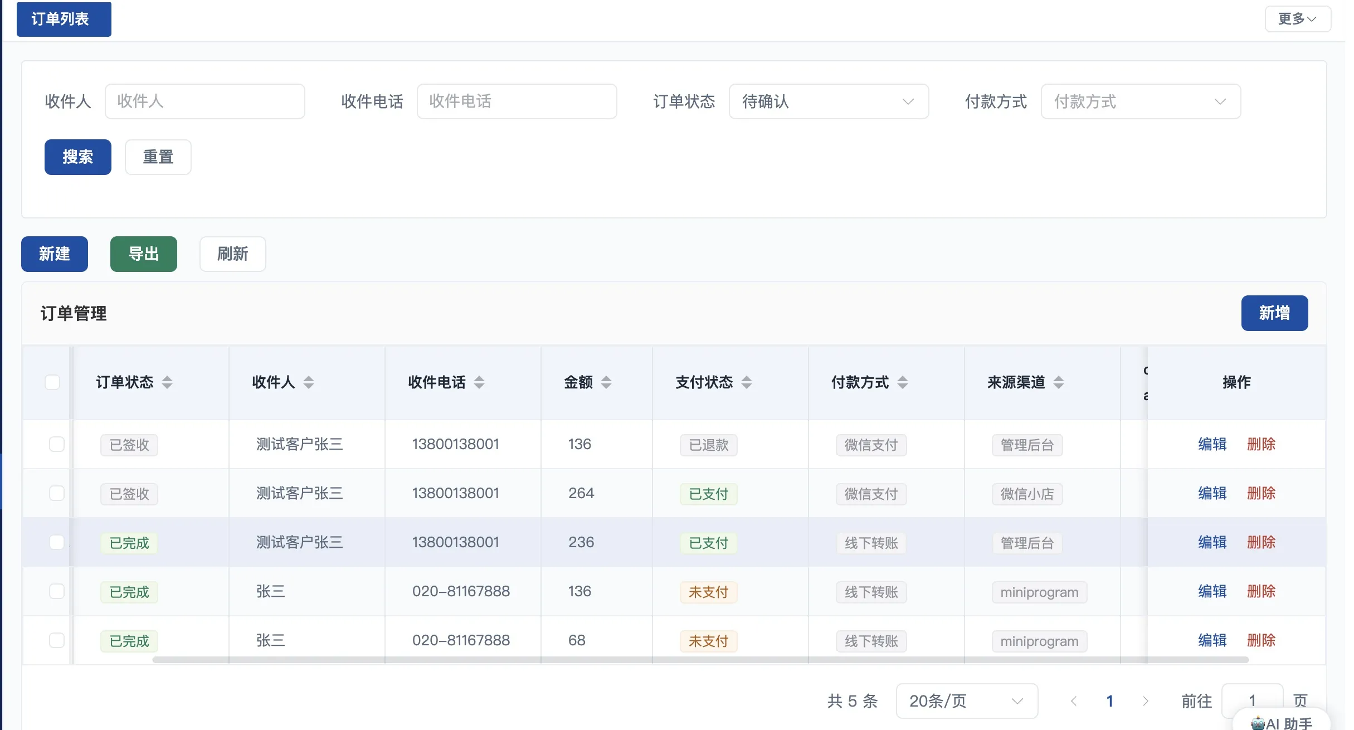The image size is (1354, 730).
Task: Focus the 收件电话 input field
Action: pyautogui.click(x=517, y=101)
